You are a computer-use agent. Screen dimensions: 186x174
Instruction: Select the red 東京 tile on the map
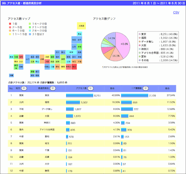click(74, 67)
